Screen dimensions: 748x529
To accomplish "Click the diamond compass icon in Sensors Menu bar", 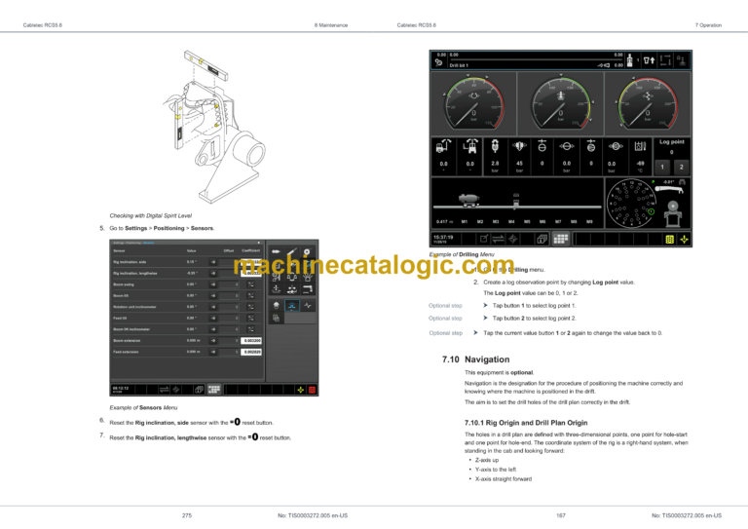I will 176,390.
